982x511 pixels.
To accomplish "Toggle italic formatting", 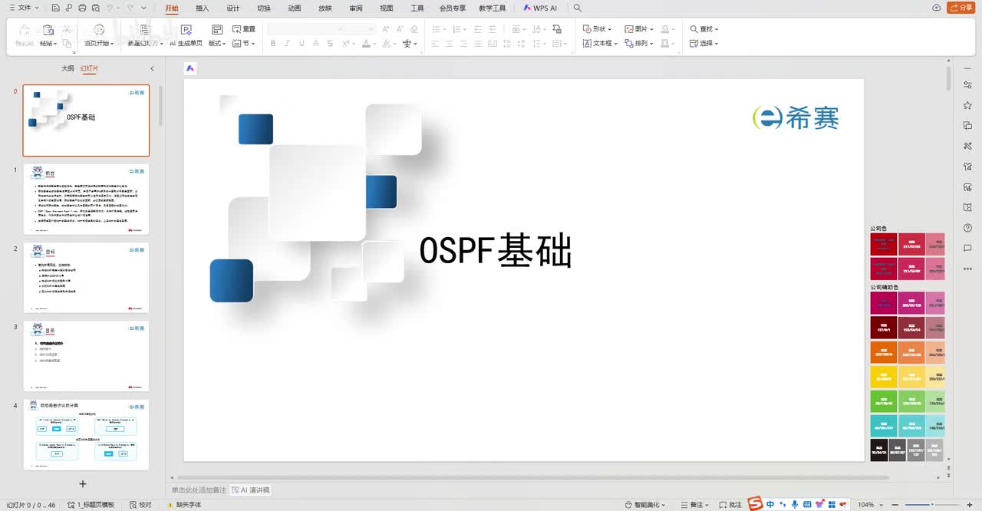I will 287,44.
